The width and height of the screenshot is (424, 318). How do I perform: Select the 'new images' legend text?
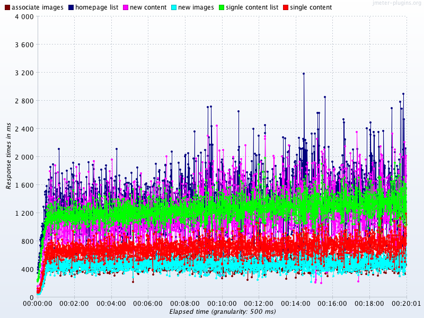click(x=196, y=7)
